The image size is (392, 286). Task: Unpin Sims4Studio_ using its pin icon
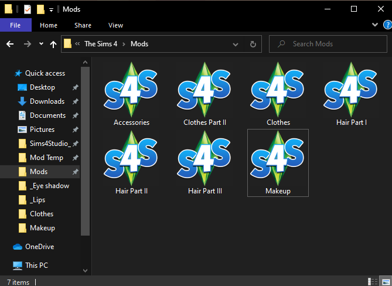[x=75, y=144]
